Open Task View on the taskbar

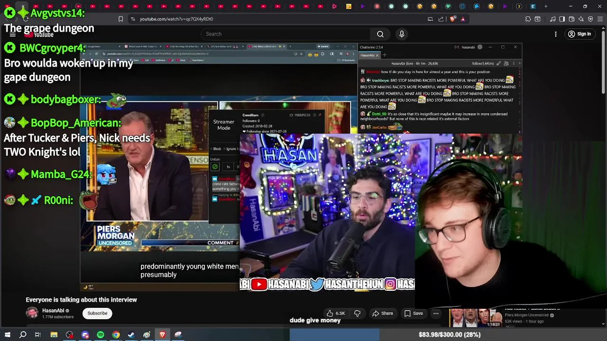coord(38,334)
